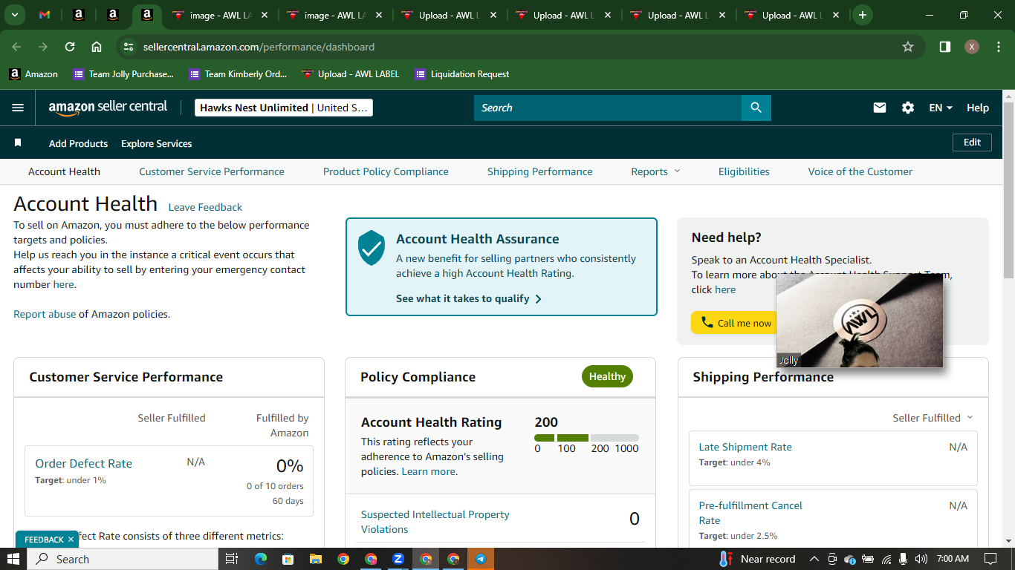Close the FEEDBACK tab with the X

click(71, 540)
